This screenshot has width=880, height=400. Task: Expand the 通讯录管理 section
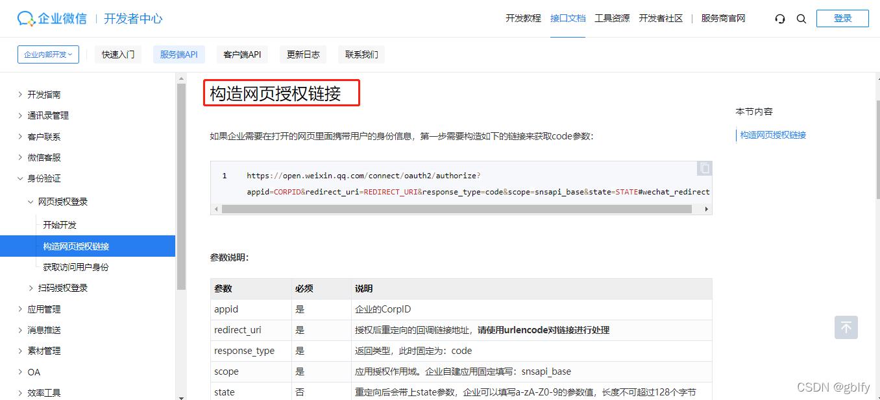coord(20,115)
